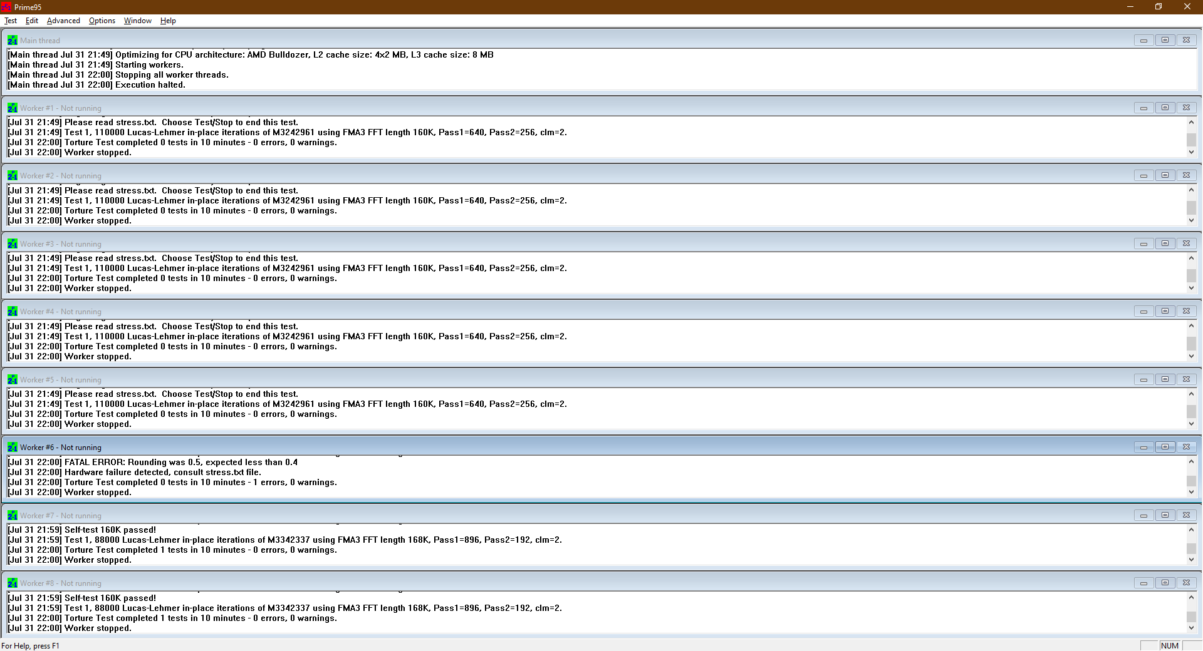1203x651 pixels.
Task: Minimize the Worker #6 window
Action: point(1143,447)
